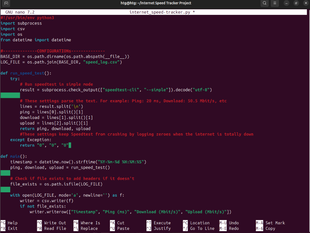Screen dimensions: 310x233
Task: Click the ^G Help shortcut
Action: click(x=9, y=223)
